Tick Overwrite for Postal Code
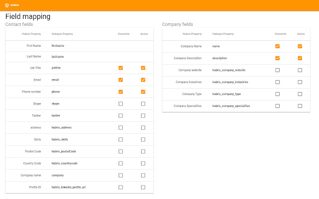Viewport: 319px width, 199px height. (x=121, y=151)
